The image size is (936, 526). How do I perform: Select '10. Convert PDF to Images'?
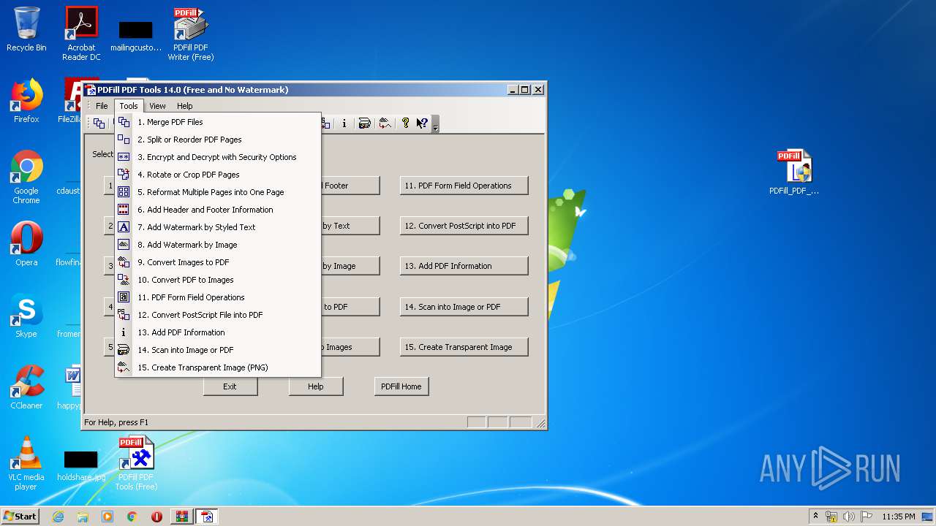(x=218, y=280)
